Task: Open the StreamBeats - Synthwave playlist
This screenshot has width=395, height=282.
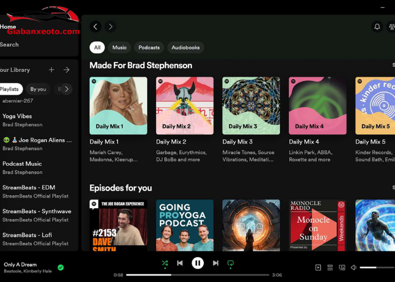Action: (39, 215)
